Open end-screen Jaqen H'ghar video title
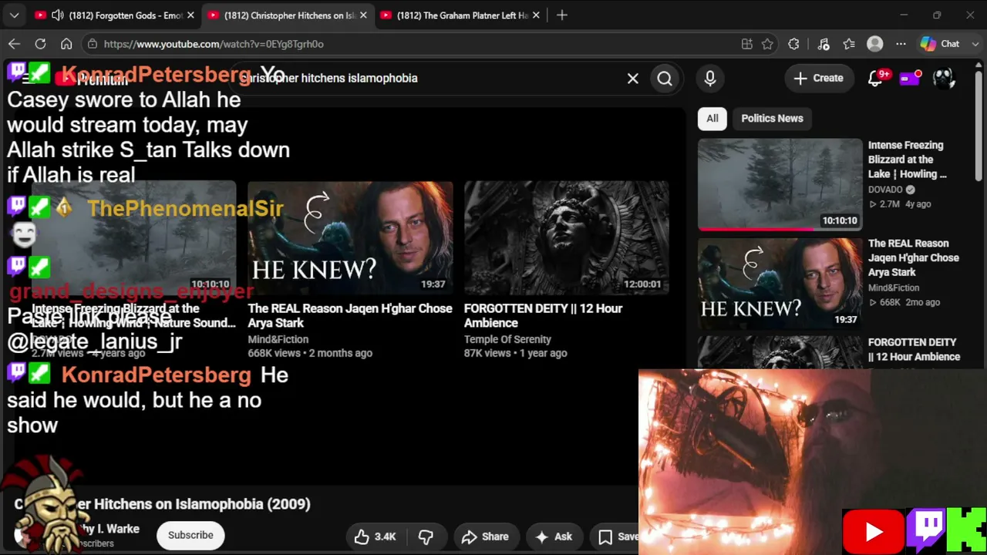 pos(350,316)
